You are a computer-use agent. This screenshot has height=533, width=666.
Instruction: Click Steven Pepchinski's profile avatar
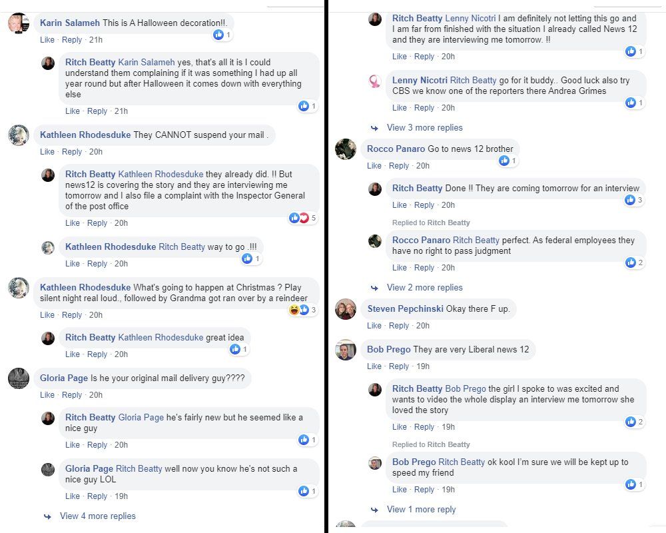pos(345,309)
